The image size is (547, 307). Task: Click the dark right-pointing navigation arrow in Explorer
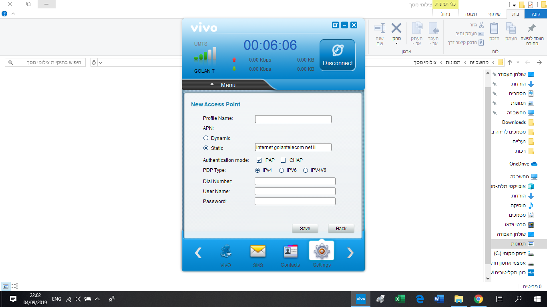point(539,62)
